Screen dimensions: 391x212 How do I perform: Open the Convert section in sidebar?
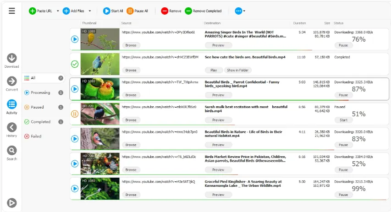(x=12, y=84)
